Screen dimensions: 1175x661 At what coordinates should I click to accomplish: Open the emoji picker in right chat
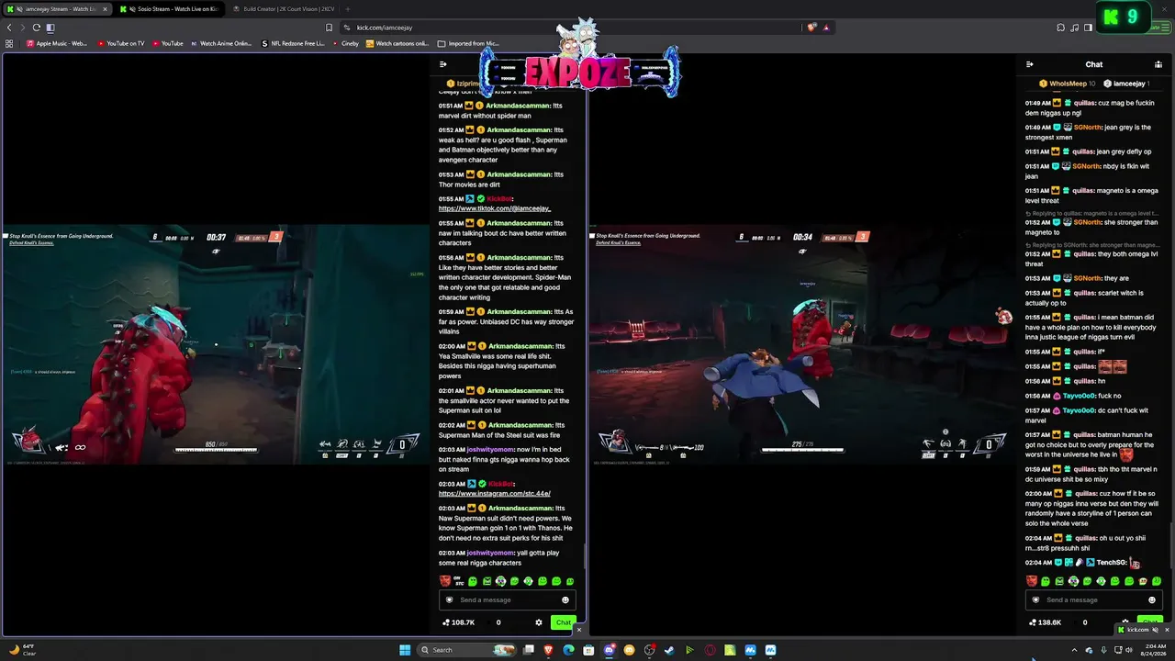click(x=1152, y=599)
